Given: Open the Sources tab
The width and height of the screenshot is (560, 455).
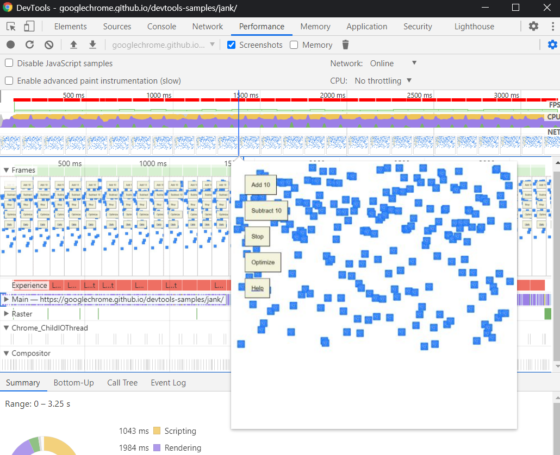Looking at the screenshot, I should (117, 27).
